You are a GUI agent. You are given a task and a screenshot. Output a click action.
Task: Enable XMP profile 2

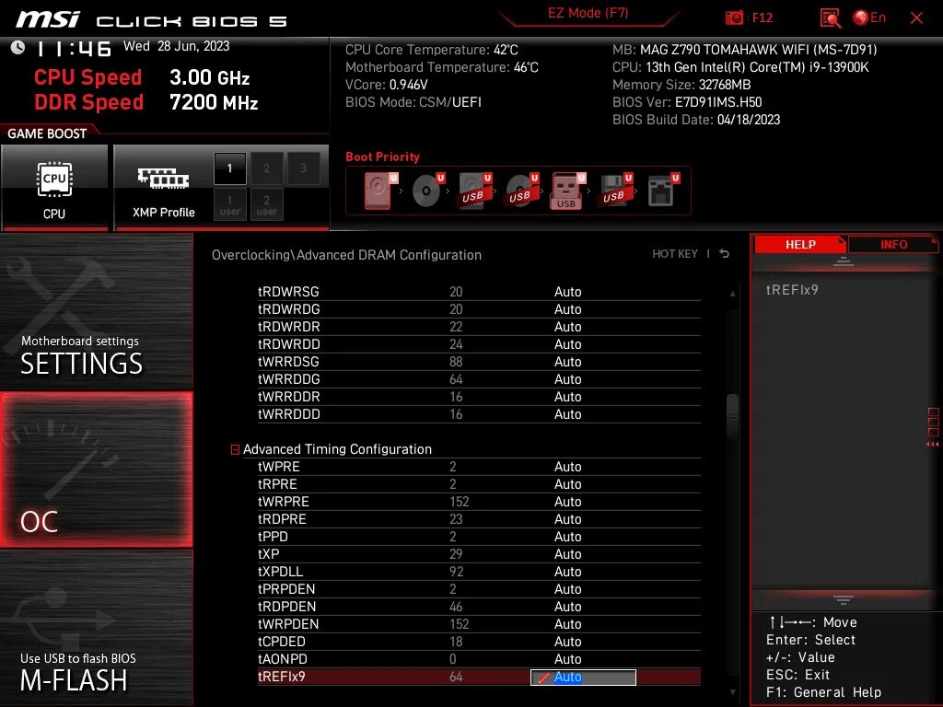click(x=266, y=168)
